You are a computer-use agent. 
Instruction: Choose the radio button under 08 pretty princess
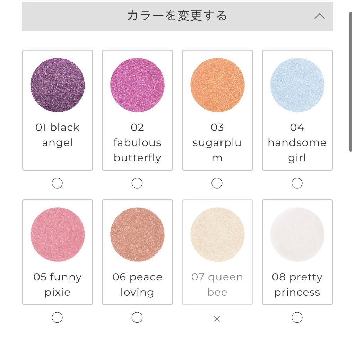tap(297, 317)
